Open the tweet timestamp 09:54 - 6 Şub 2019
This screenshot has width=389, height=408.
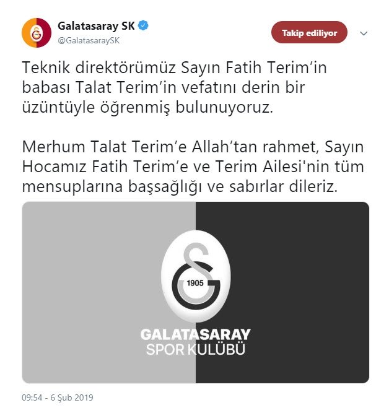[58, 397]
